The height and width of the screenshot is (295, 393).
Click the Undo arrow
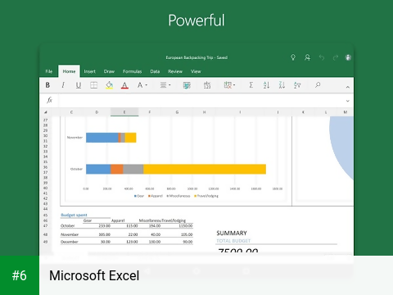[x=322, y=57]
